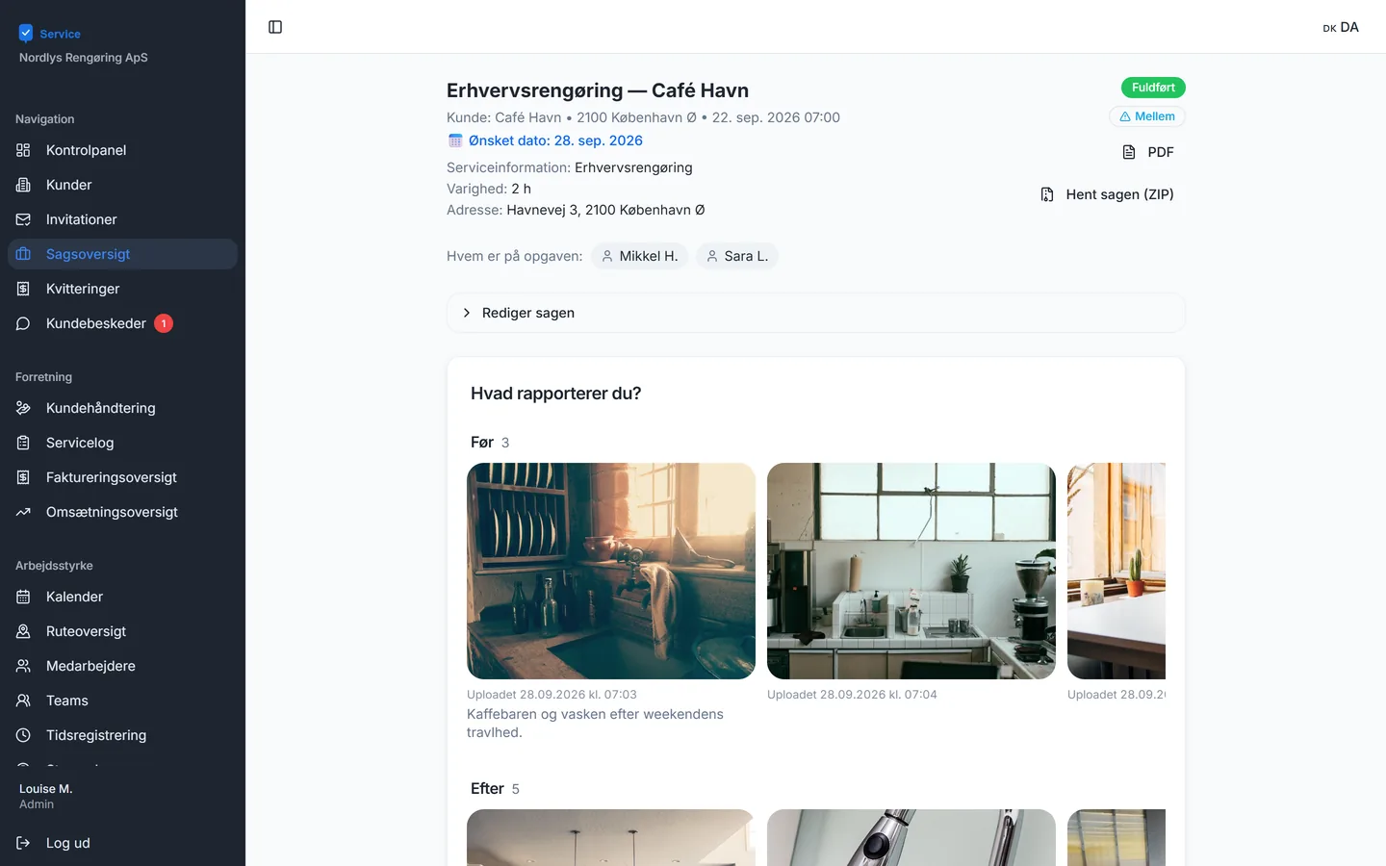Viewport: 1386px width, 866px height.
Task: Click the Medarbejdere people icon
Action: click(23, 666)
